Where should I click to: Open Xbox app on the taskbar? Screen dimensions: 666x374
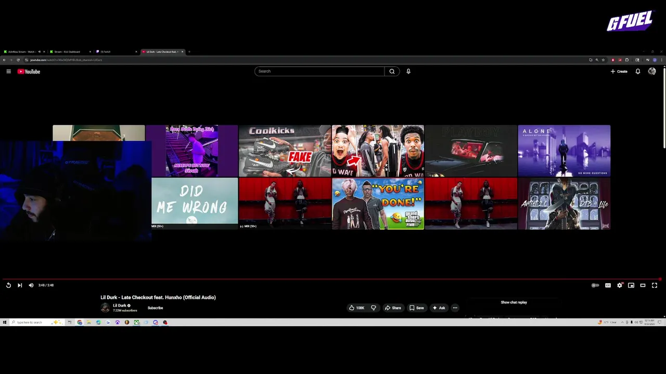(136, 323)
